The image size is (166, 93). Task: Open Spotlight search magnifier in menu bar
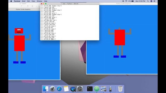148,1
